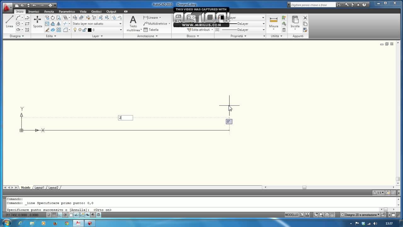The image size is (403, 227).
Task: Switch to the Layout1 tab
Action: [x=39, y=188]
